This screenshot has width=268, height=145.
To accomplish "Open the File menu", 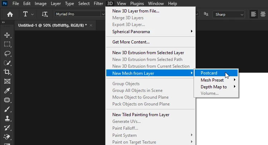I will pos(16,4).
